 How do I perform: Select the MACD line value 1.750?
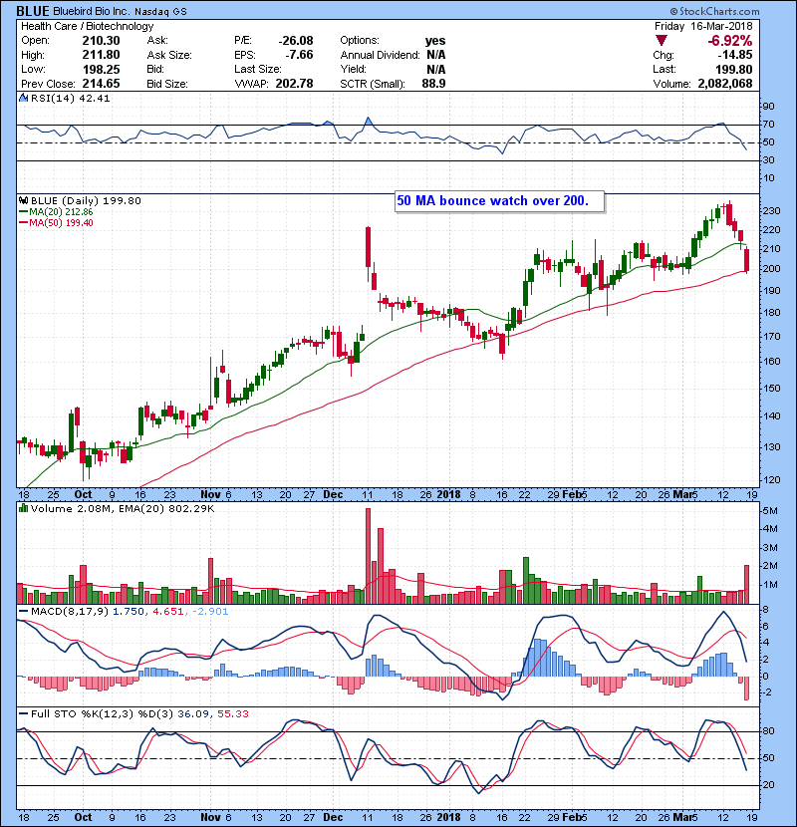[x=129, y=612]
